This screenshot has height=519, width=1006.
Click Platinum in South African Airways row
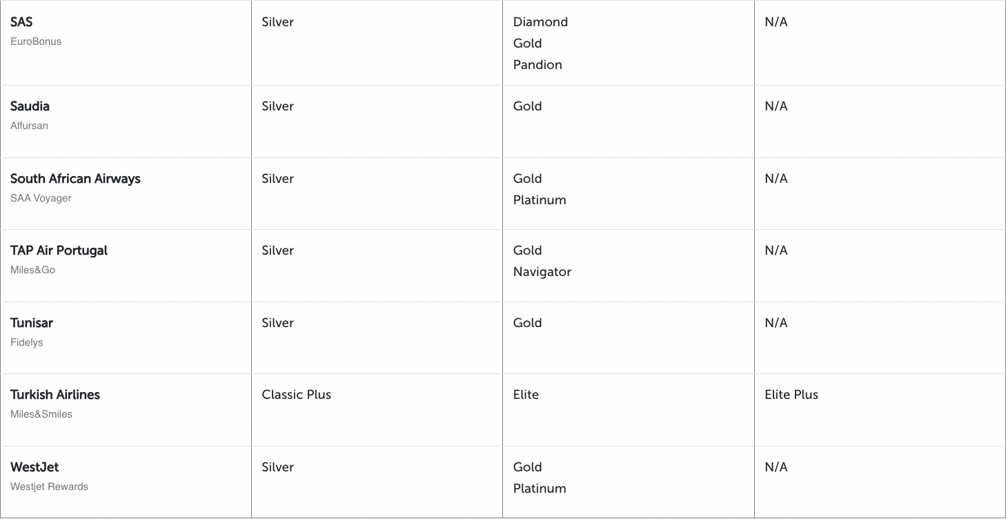(540, 200)
